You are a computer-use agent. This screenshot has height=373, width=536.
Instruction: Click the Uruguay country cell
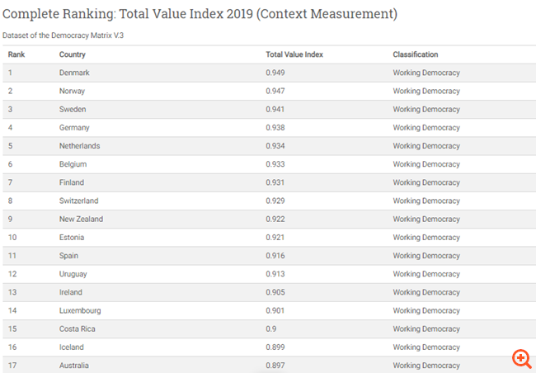tap(73, 274)
